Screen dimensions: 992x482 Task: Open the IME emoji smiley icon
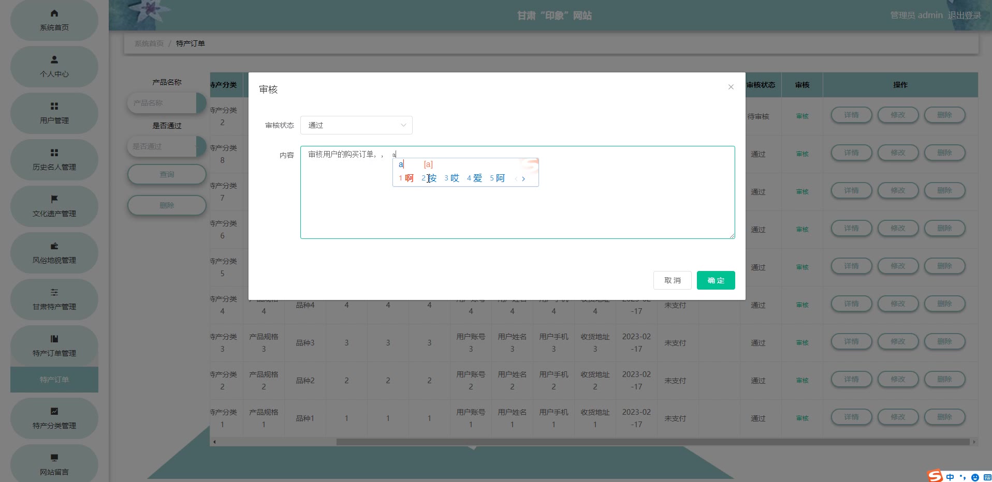(975, 477)
